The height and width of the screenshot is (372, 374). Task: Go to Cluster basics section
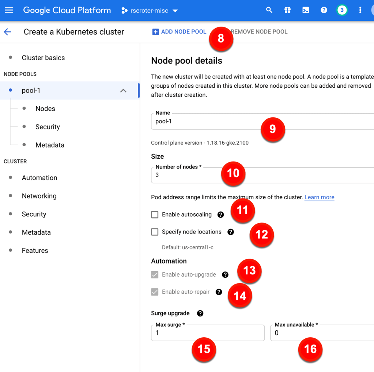pyautogui.click(x=43, y=58)
